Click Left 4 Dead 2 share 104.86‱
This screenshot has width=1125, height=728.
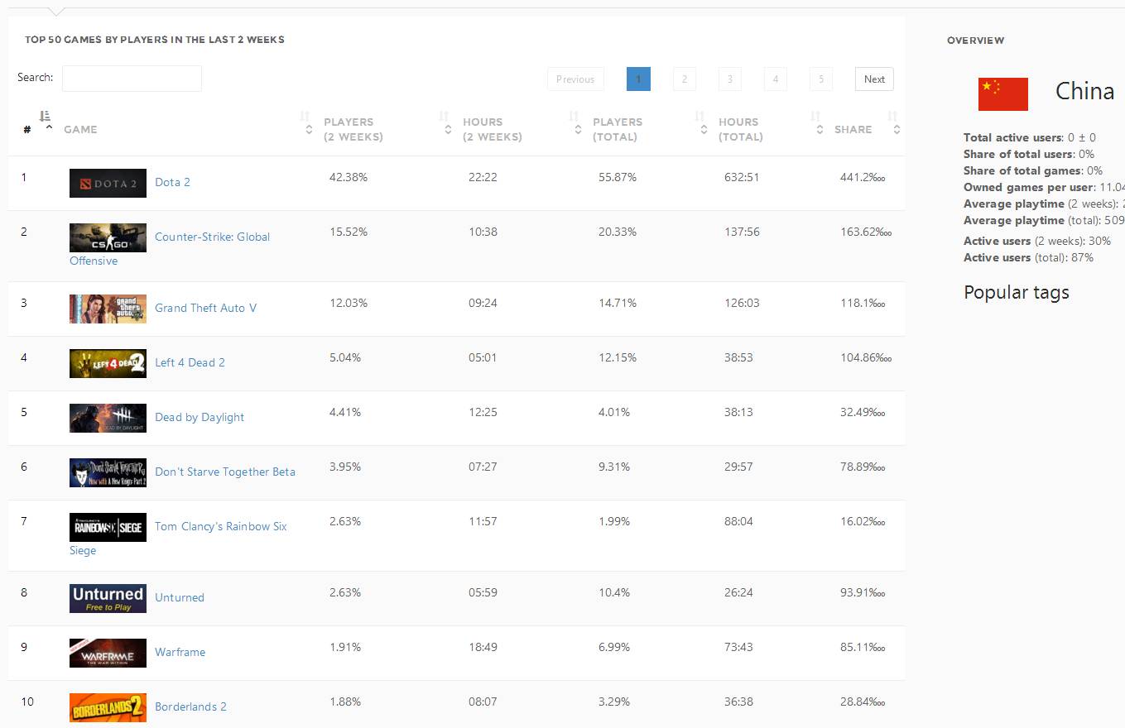click(866, 357)
